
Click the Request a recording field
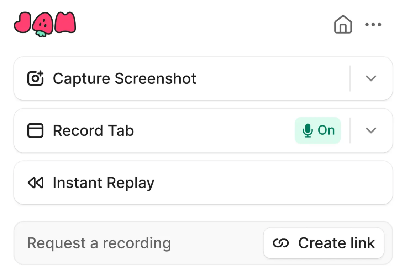(138, 243)
